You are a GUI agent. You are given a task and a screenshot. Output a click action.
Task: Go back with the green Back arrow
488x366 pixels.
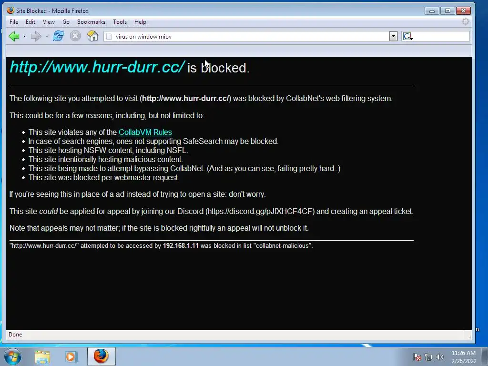(x=14, y=36)
